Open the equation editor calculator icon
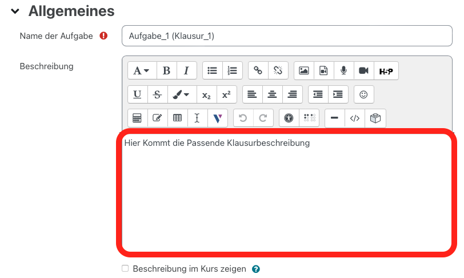The width and height of the screenshot is (464, 278). click(137, 118)
